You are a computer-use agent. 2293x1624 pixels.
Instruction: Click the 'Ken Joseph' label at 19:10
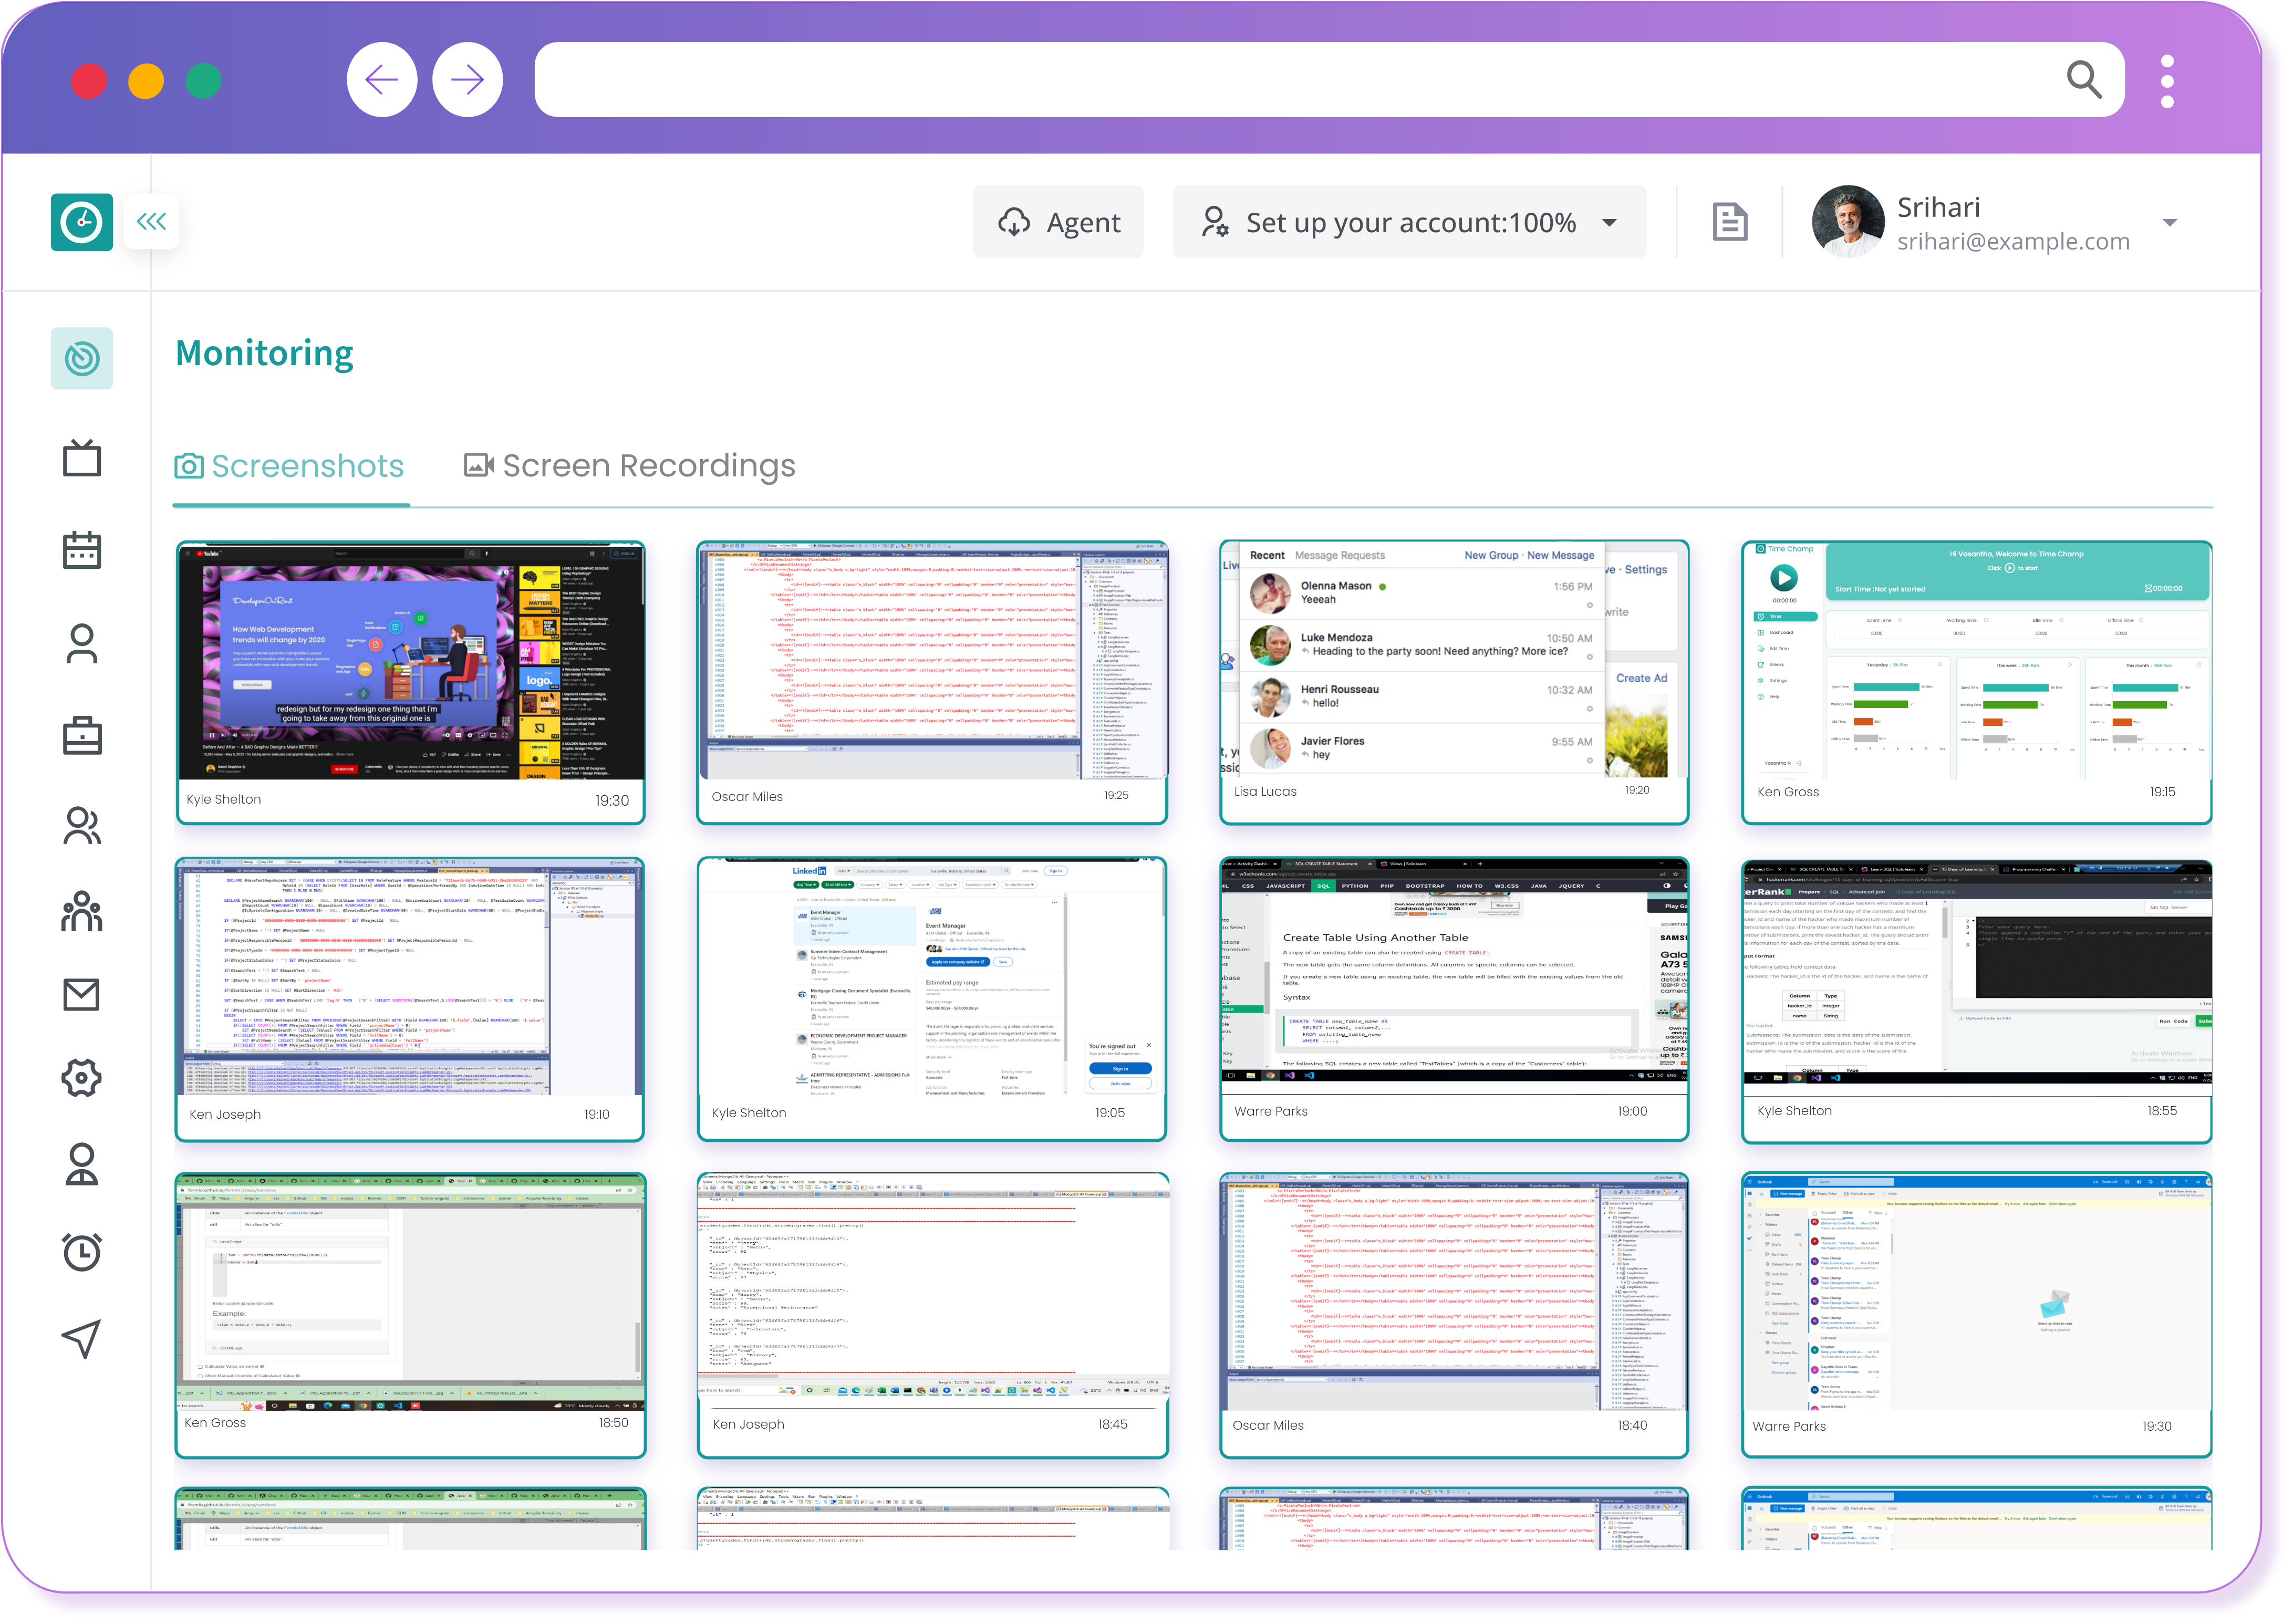(224, 1114)
